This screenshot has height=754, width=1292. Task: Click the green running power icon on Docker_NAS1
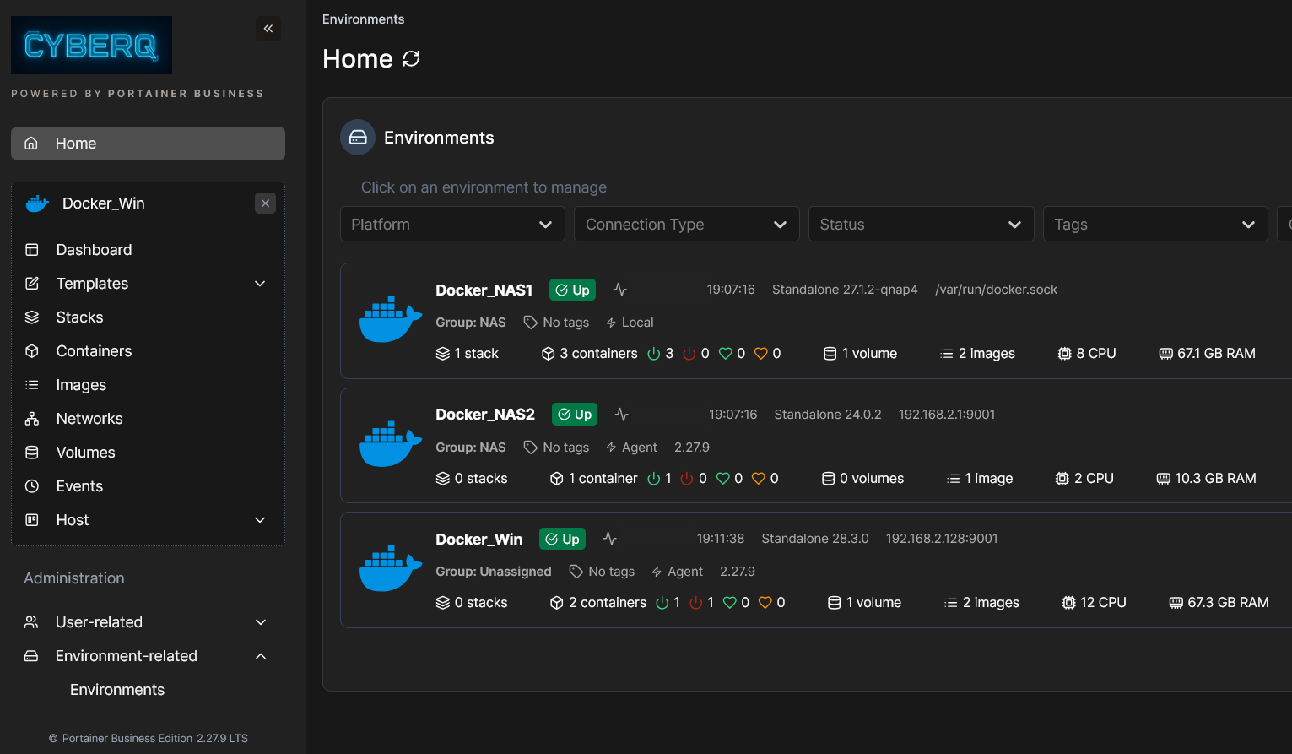pos(654,354)
